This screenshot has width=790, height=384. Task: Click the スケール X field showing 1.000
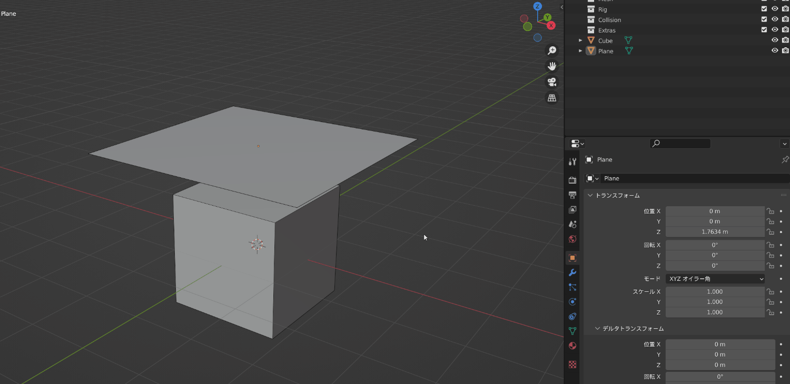pyautogui.click(x=715, y=291)
